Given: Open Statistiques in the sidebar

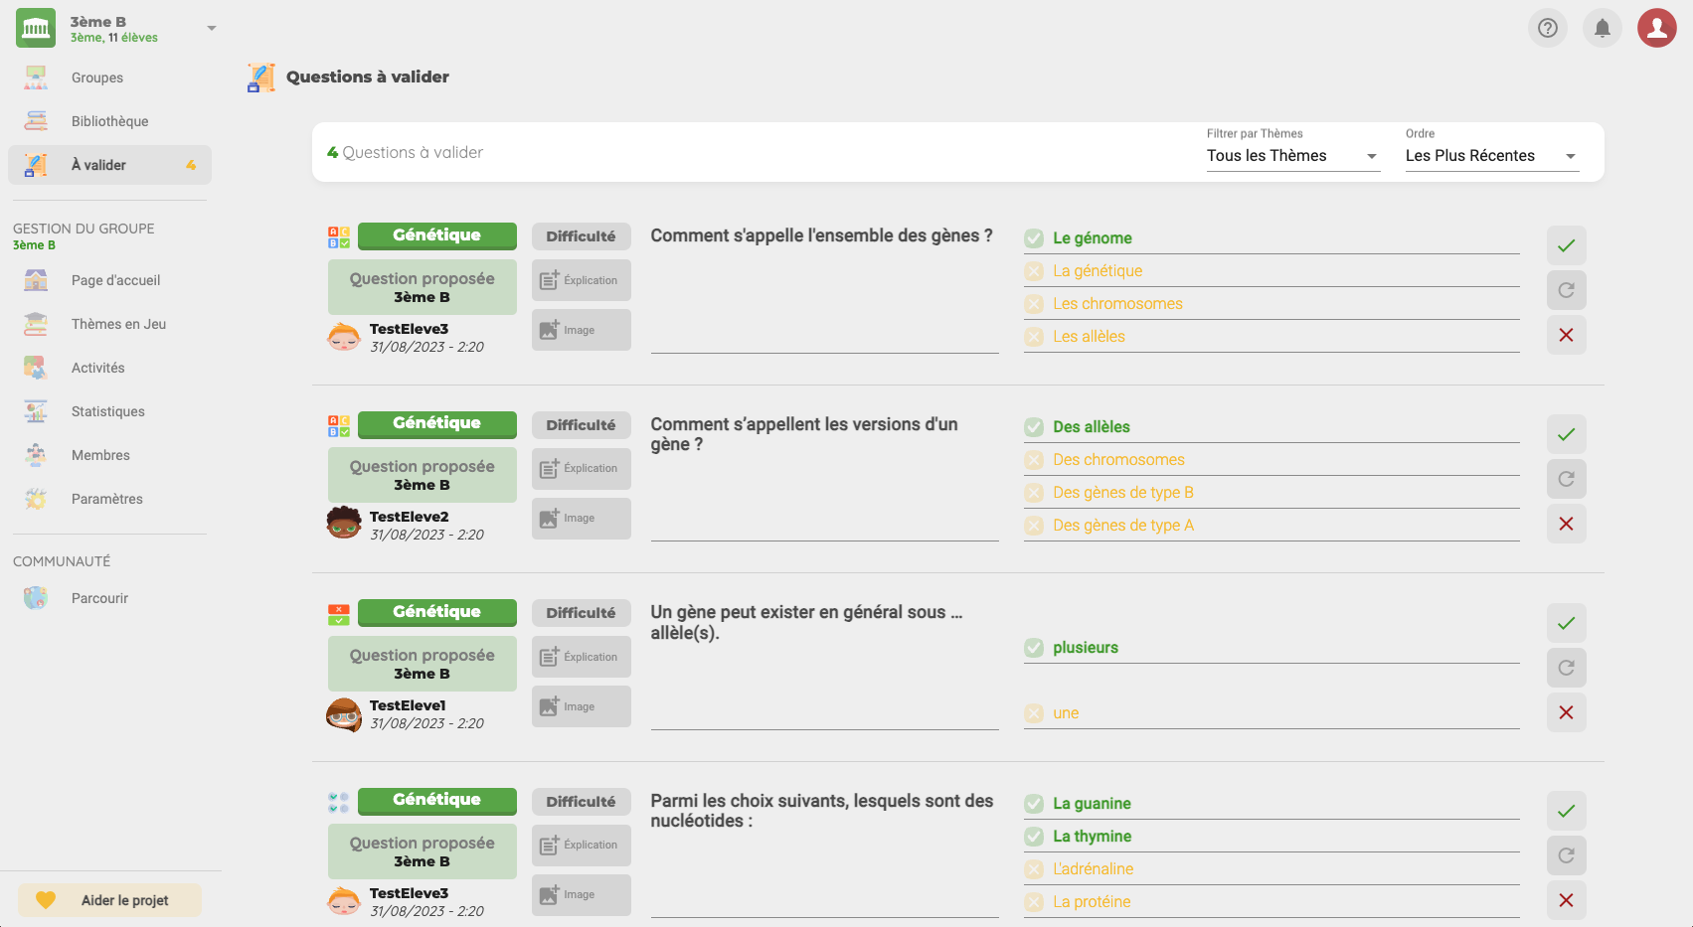Looking at the screenshot, I should (107, 411).
